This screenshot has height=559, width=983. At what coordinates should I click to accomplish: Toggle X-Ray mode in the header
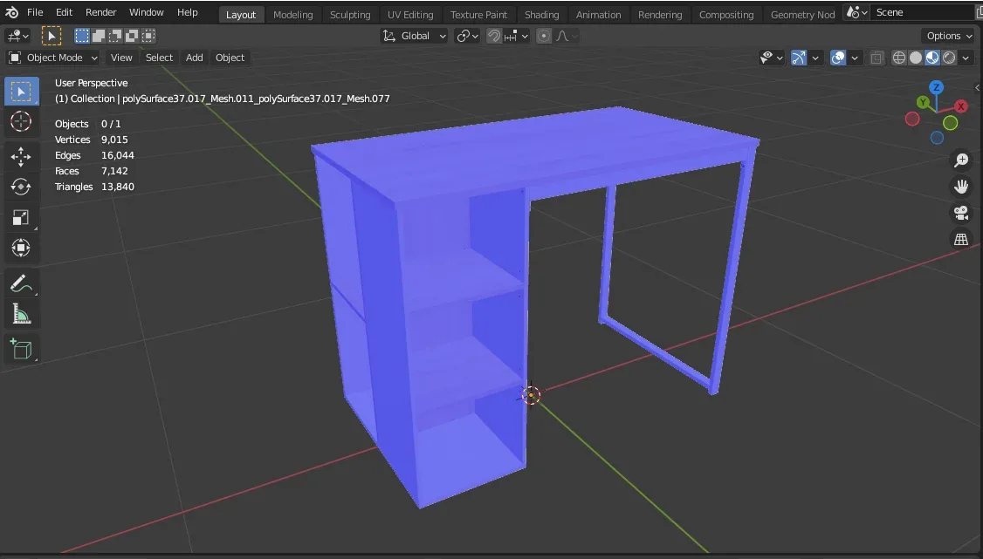(876, 57)
